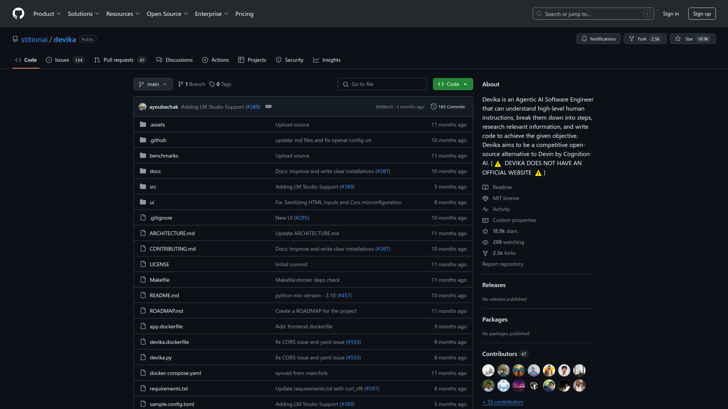The image size is (728, 409).
Task: Open the commit hash 3b98ed3 link
Action: (x=384, y=107)
